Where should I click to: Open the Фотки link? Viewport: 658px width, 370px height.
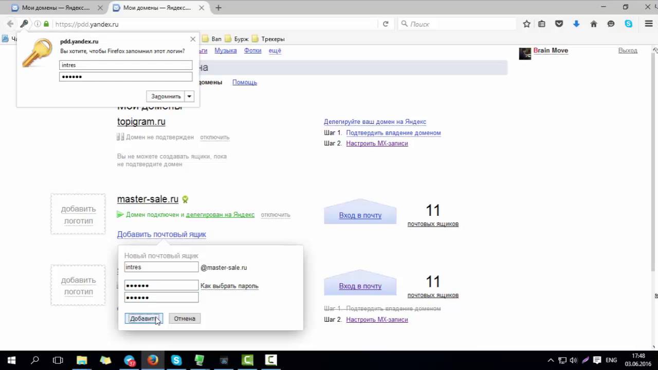point(253,50)
